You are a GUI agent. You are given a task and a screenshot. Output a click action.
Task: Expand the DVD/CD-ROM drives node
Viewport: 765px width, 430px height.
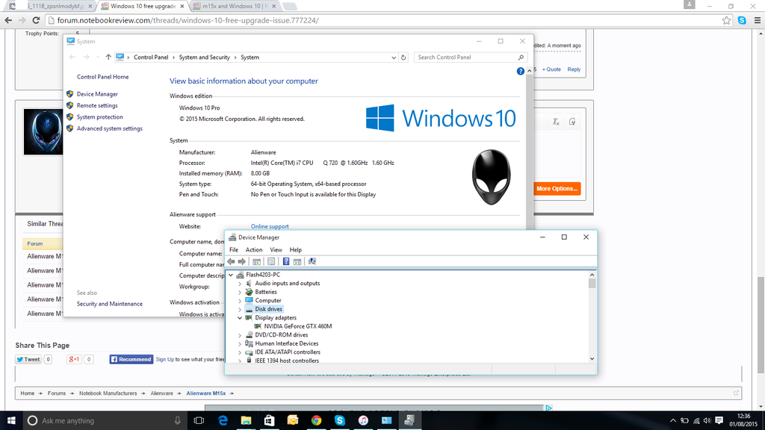(240, 335)
